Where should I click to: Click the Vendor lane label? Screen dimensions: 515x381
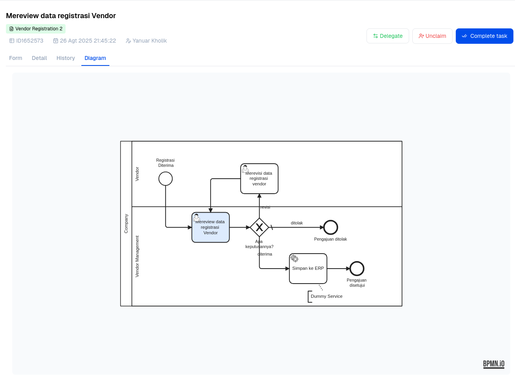137,174
